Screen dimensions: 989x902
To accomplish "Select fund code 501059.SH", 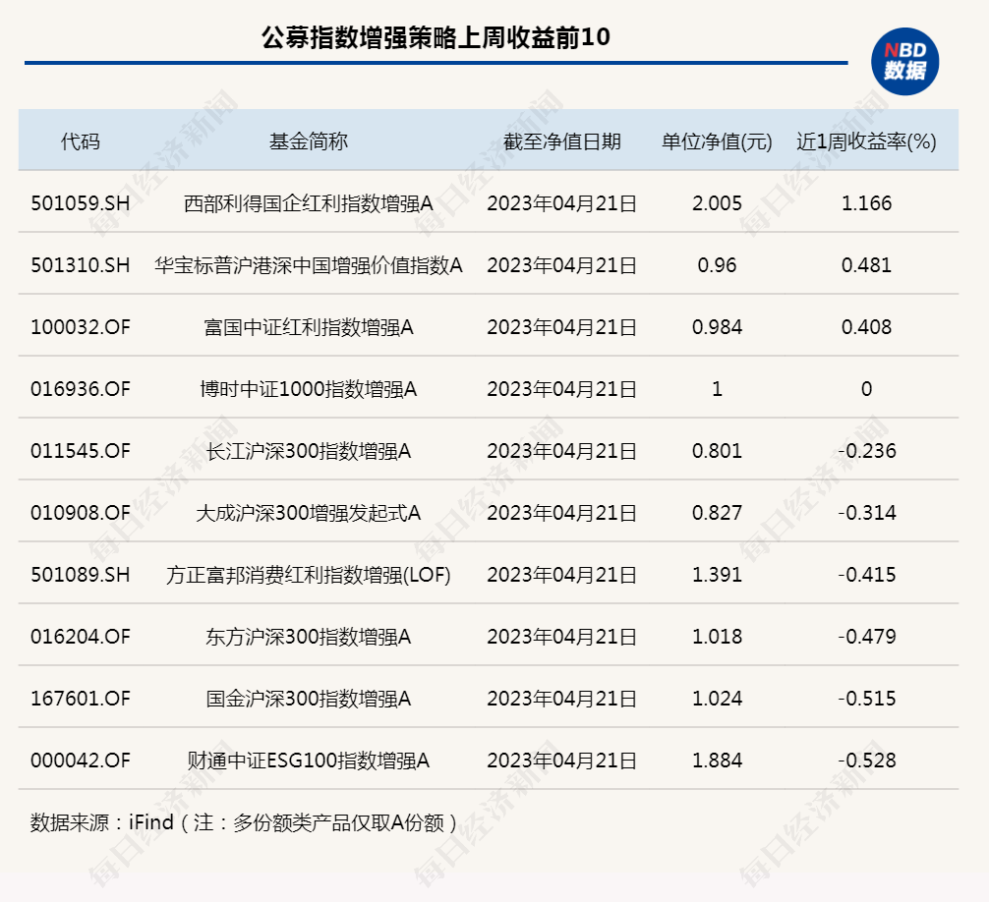I will [x=81, y=203].
